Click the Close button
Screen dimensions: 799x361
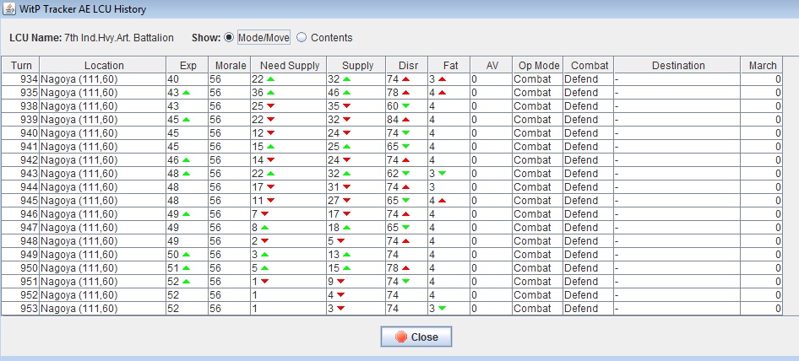pos(416,337)
